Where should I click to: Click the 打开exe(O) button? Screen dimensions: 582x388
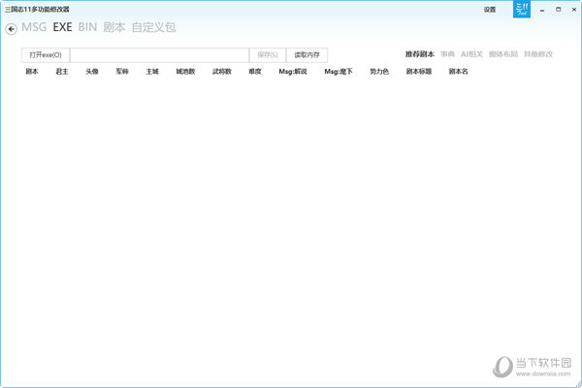pyautogui.click(x=46, y=55)
